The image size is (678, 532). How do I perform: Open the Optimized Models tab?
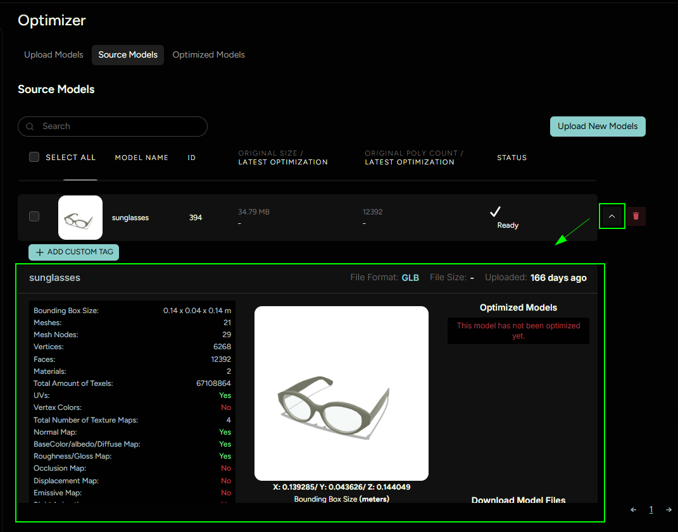coord(208,55)
